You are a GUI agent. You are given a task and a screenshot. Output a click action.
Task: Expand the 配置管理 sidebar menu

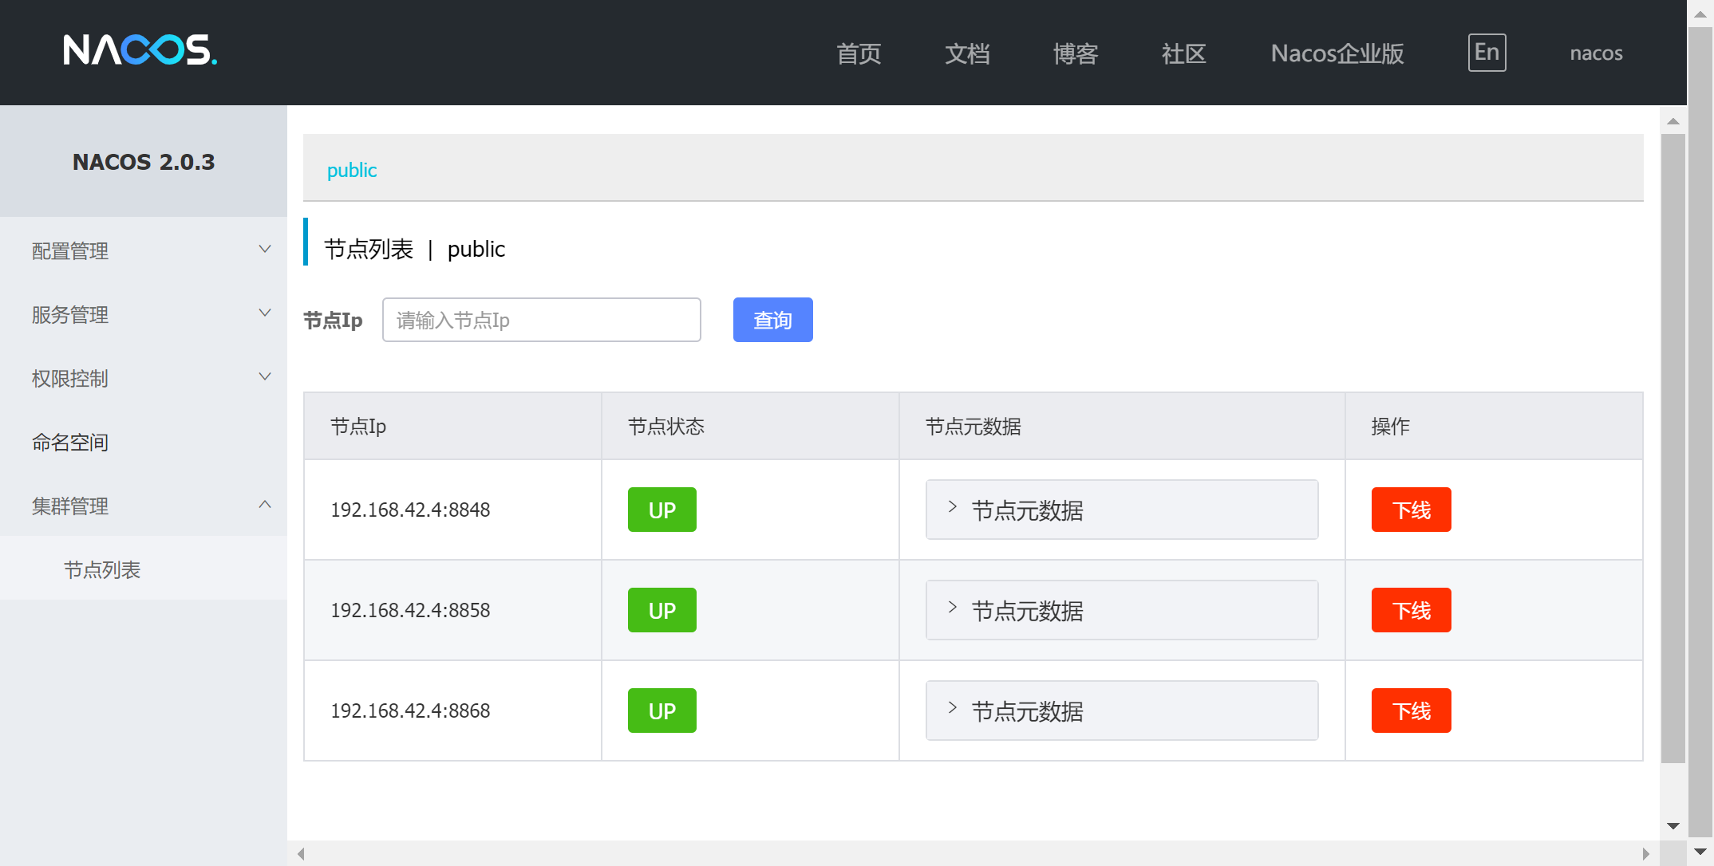click(144, 250)
